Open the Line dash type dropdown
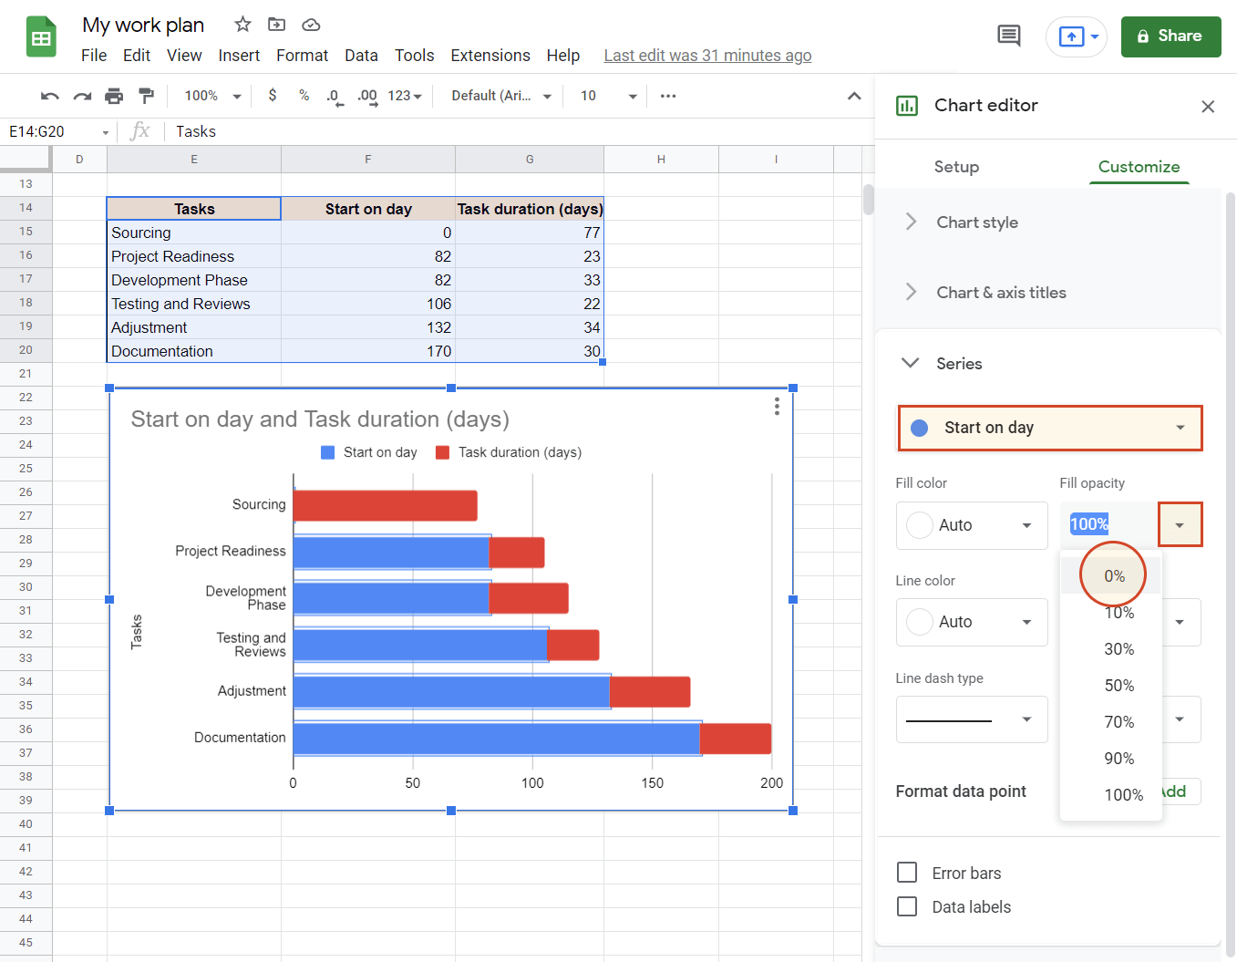The height and width of the screenshot is (962, 1237). (x=972, y=719)
